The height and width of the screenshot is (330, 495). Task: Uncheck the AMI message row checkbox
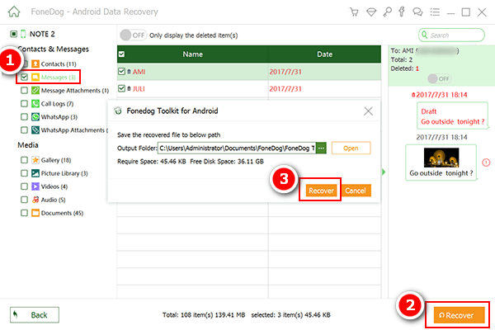click(x=121, y=72)
